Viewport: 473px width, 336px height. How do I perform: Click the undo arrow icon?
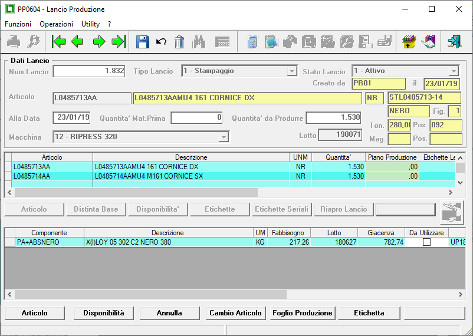click(161, 41)
